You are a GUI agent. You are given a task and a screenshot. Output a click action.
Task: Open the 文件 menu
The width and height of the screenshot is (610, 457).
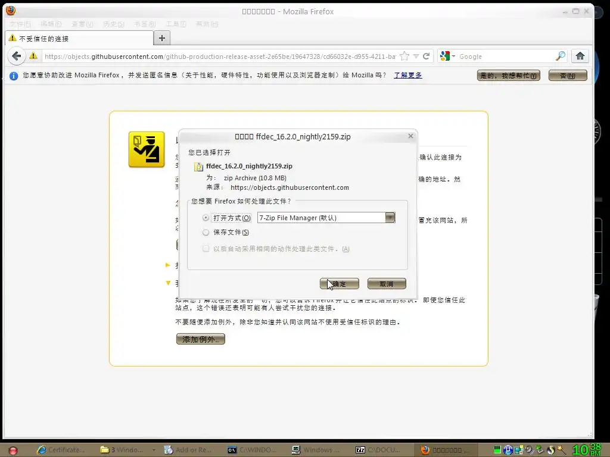pyautogui.click(x=20, y=24)
